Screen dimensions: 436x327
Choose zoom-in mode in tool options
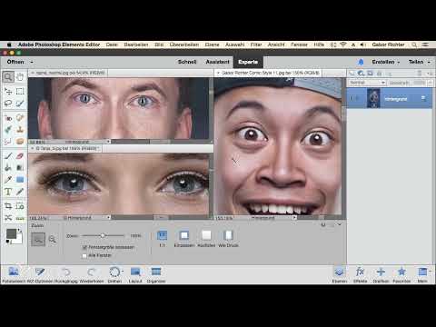click(38, 239)
